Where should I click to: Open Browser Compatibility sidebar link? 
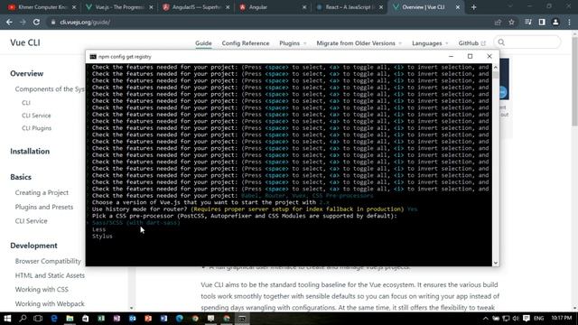[48, 261]
